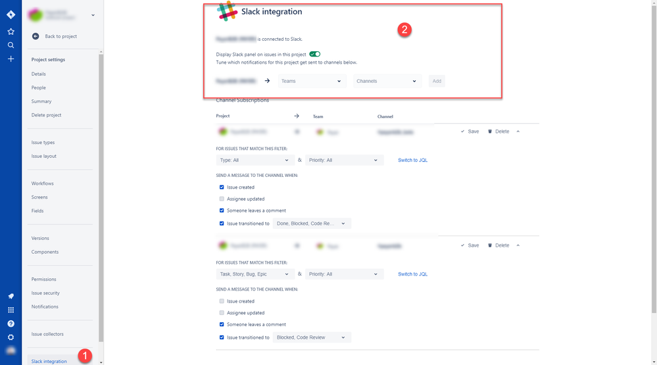Open Task, Story, Bug, Epic type dropdown
657x365 pixels.
coord(255,274)
